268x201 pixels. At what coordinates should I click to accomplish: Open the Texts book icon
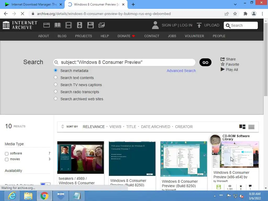[57, 25]
